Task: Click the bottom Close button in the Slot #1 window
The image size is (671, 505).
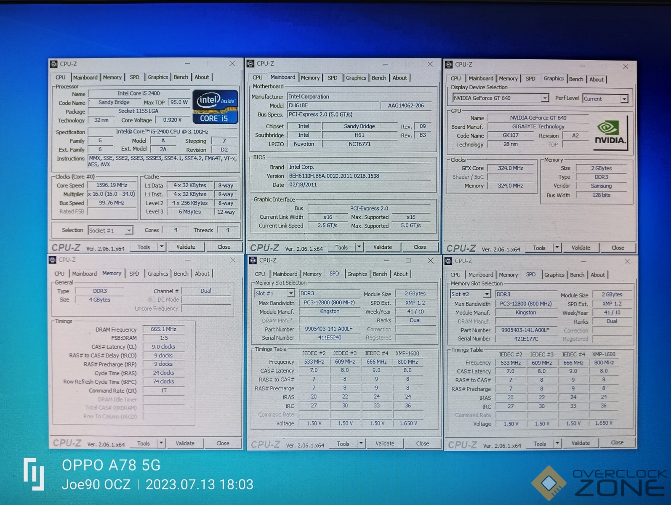Action: tap(423, 443)
